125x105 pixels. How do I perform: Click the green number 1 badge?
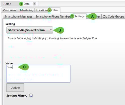[x=21, y=4]
